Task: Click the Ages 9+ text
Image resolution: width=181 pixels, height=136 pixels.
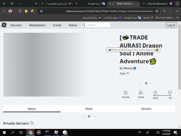Action: pyautogui.click(x=125, y=73)
